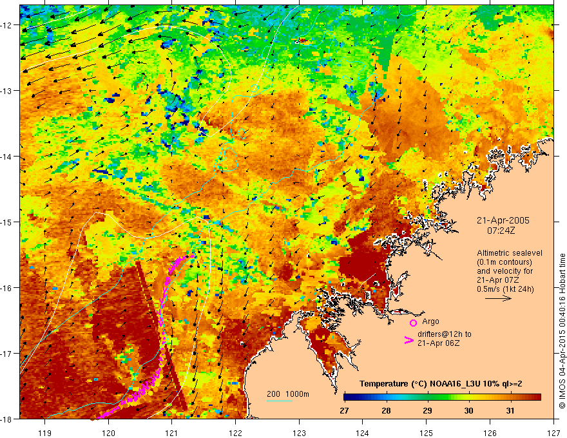Click the '200 1000m' depth label
This screenshot has height=438, width=567.
click(x=288, y=394)
